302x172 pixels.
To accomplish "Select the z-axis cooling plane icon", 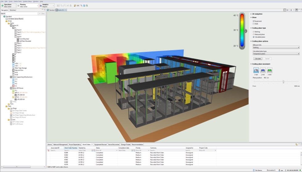I will [x=270, y=70].
